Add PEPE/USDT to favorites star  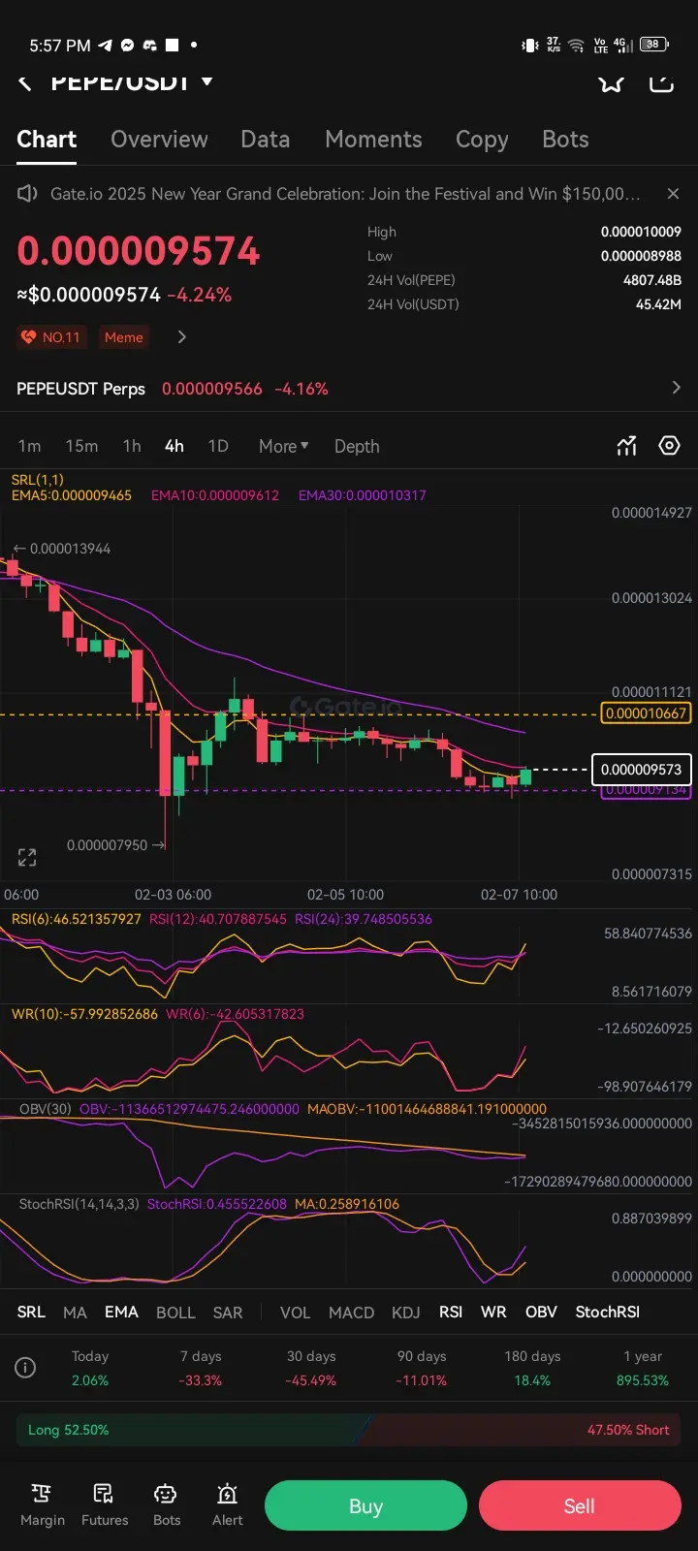coord(611,83)
